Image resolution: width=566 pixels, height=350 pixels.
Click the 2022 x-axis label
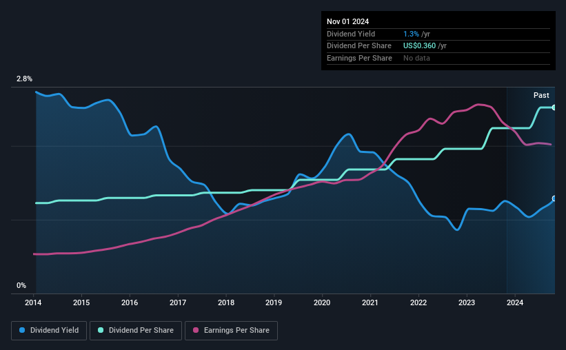click(418, 302)
